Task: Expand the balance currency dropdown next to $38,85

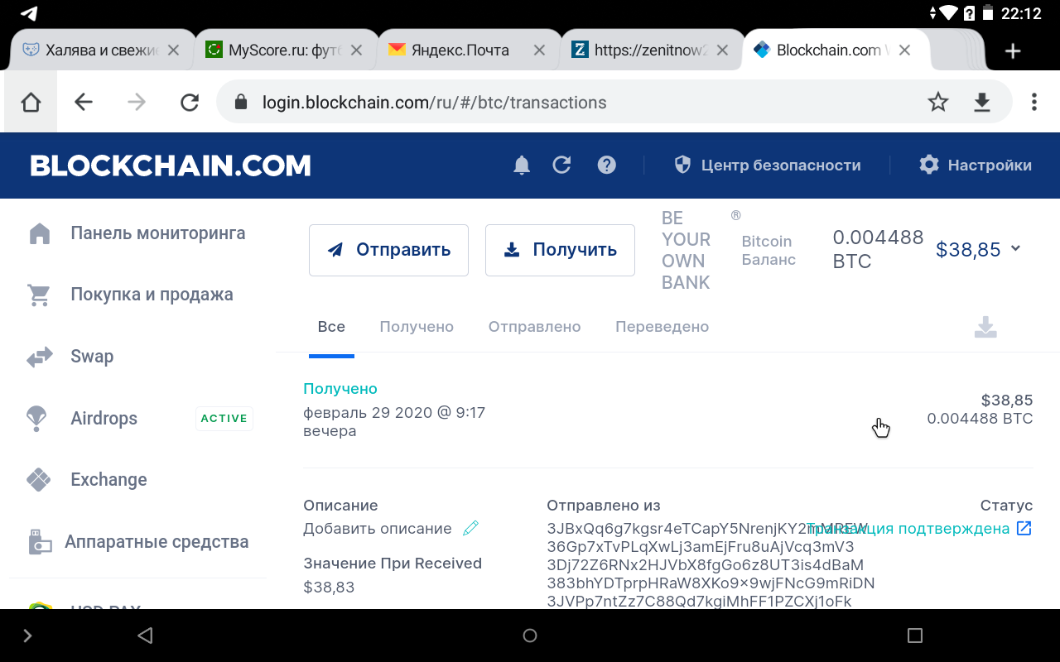Action: pyautogui.click(x=1015, y=249)
